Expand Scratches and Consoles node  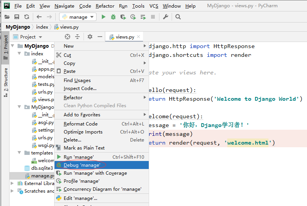point(12,191)
